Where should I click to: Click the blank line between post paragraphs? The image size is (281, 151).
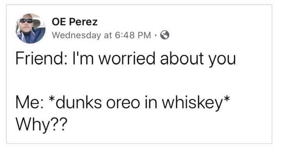[125, 81]
